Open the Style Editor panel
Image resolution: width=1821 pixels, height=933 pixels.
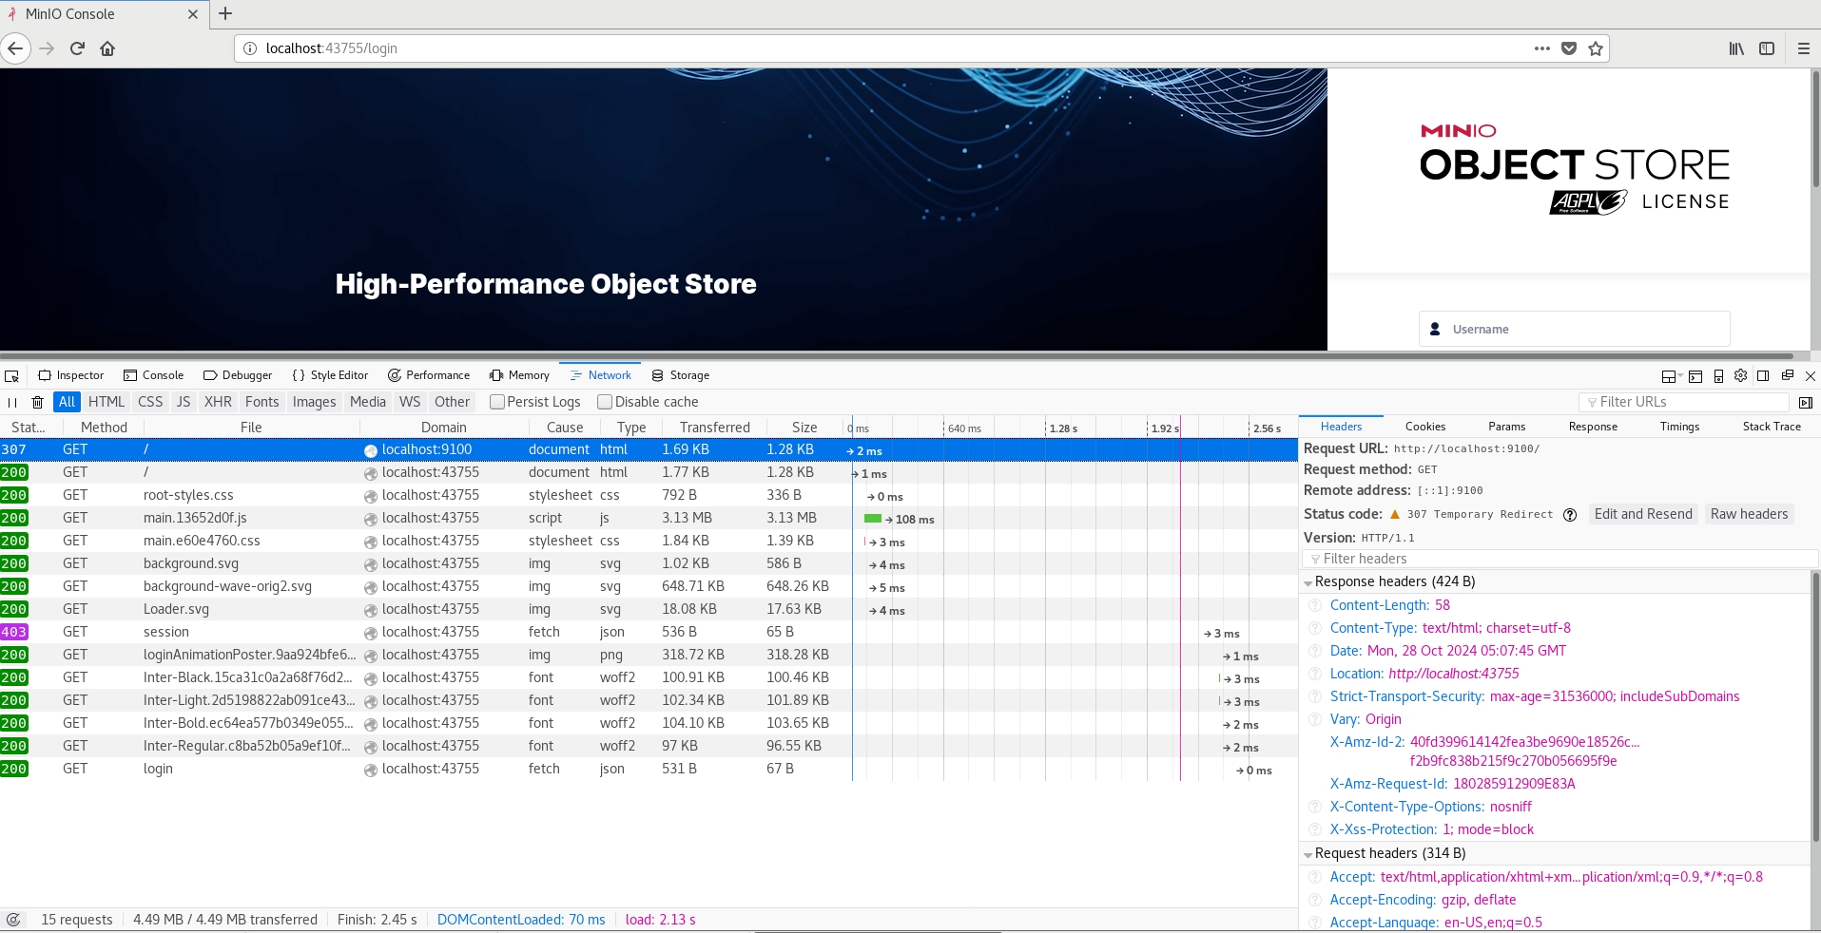point(330,375)
